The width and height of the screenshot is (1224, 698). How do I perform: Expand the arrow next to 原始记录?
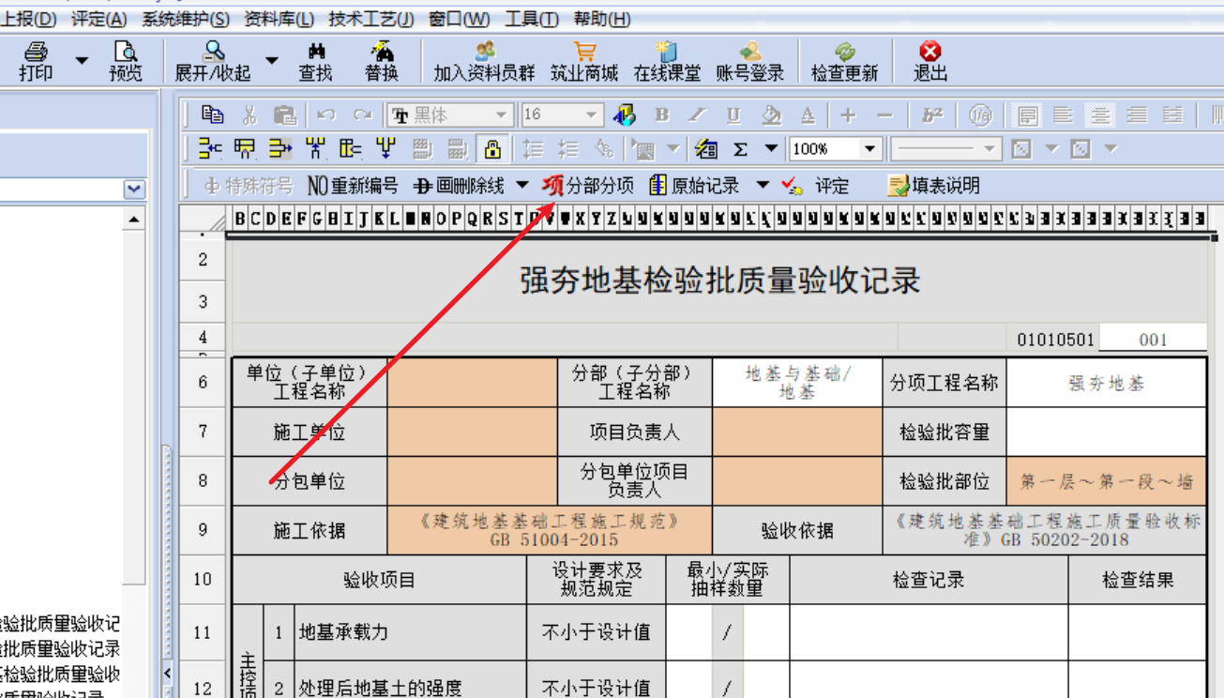pyautogui.click(x=763, y=186)
